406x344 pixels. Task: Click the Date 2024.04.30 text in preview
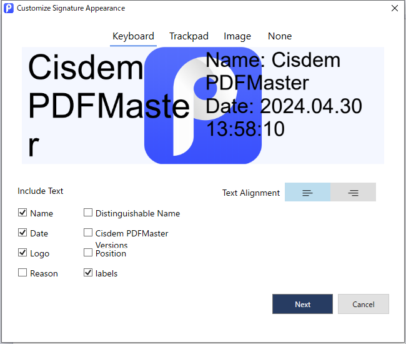(284, 118)
